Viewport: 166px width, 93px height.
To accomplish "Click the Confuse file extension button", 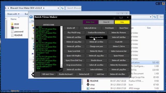I will coord(96,33).
